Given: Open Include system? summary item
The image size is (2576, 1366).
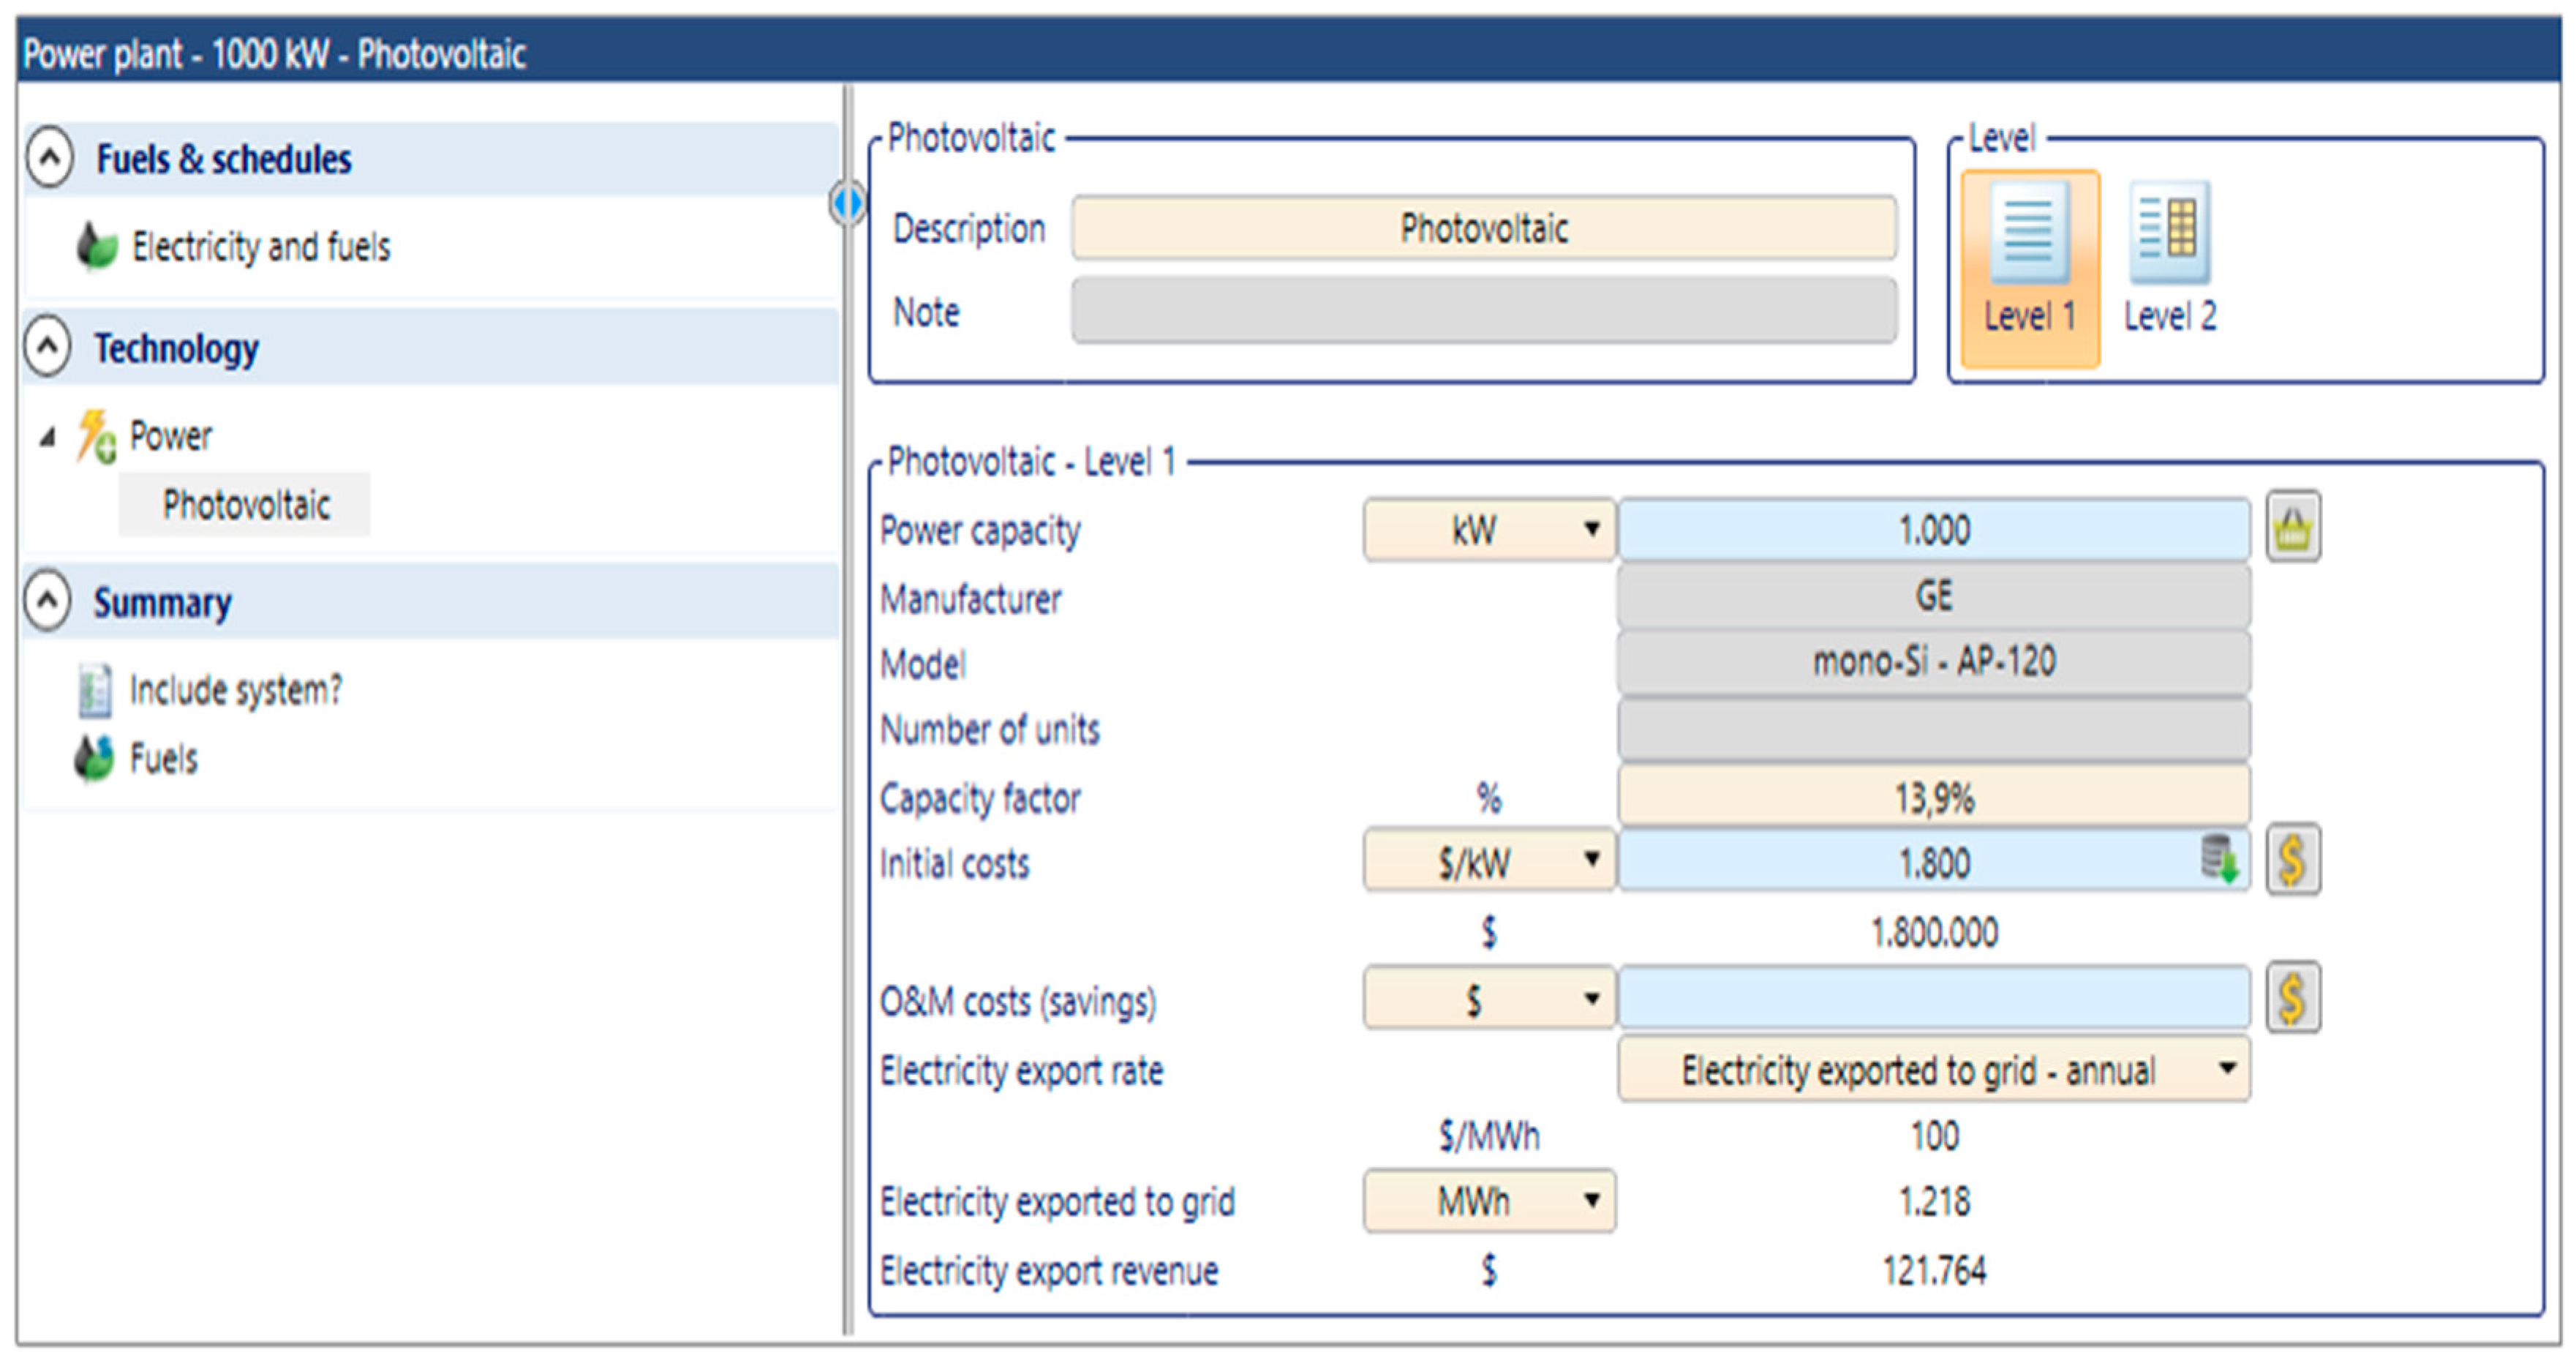Looking at the screenshot, I should [x=235, y=690].
